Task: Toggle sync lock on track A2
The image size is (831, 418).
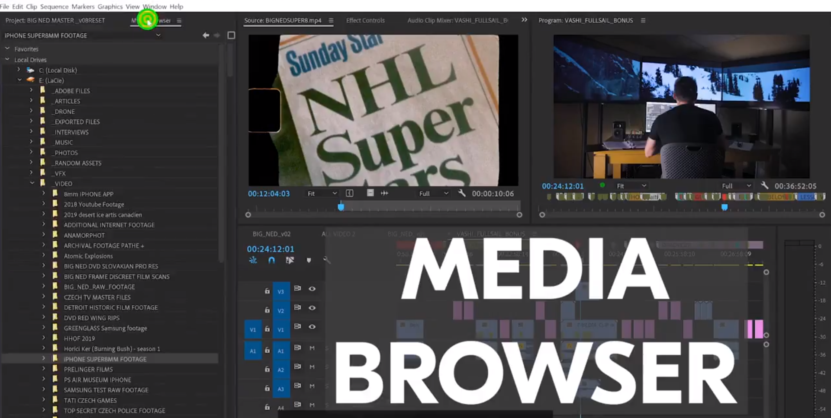Action: (297, 367)
